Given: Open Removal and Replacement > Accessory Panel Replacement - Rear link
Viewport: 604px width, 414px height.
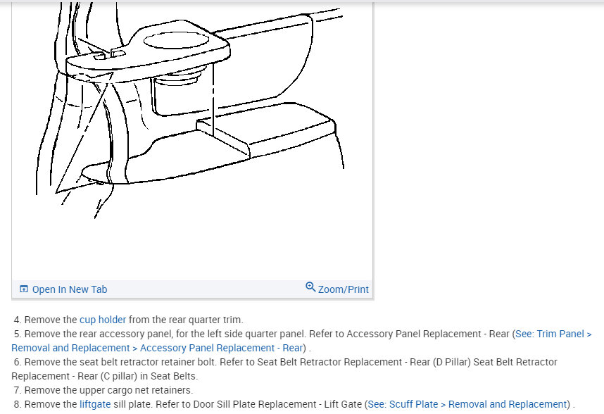Looking at the screenshot, I should click(x=157, y=348).
